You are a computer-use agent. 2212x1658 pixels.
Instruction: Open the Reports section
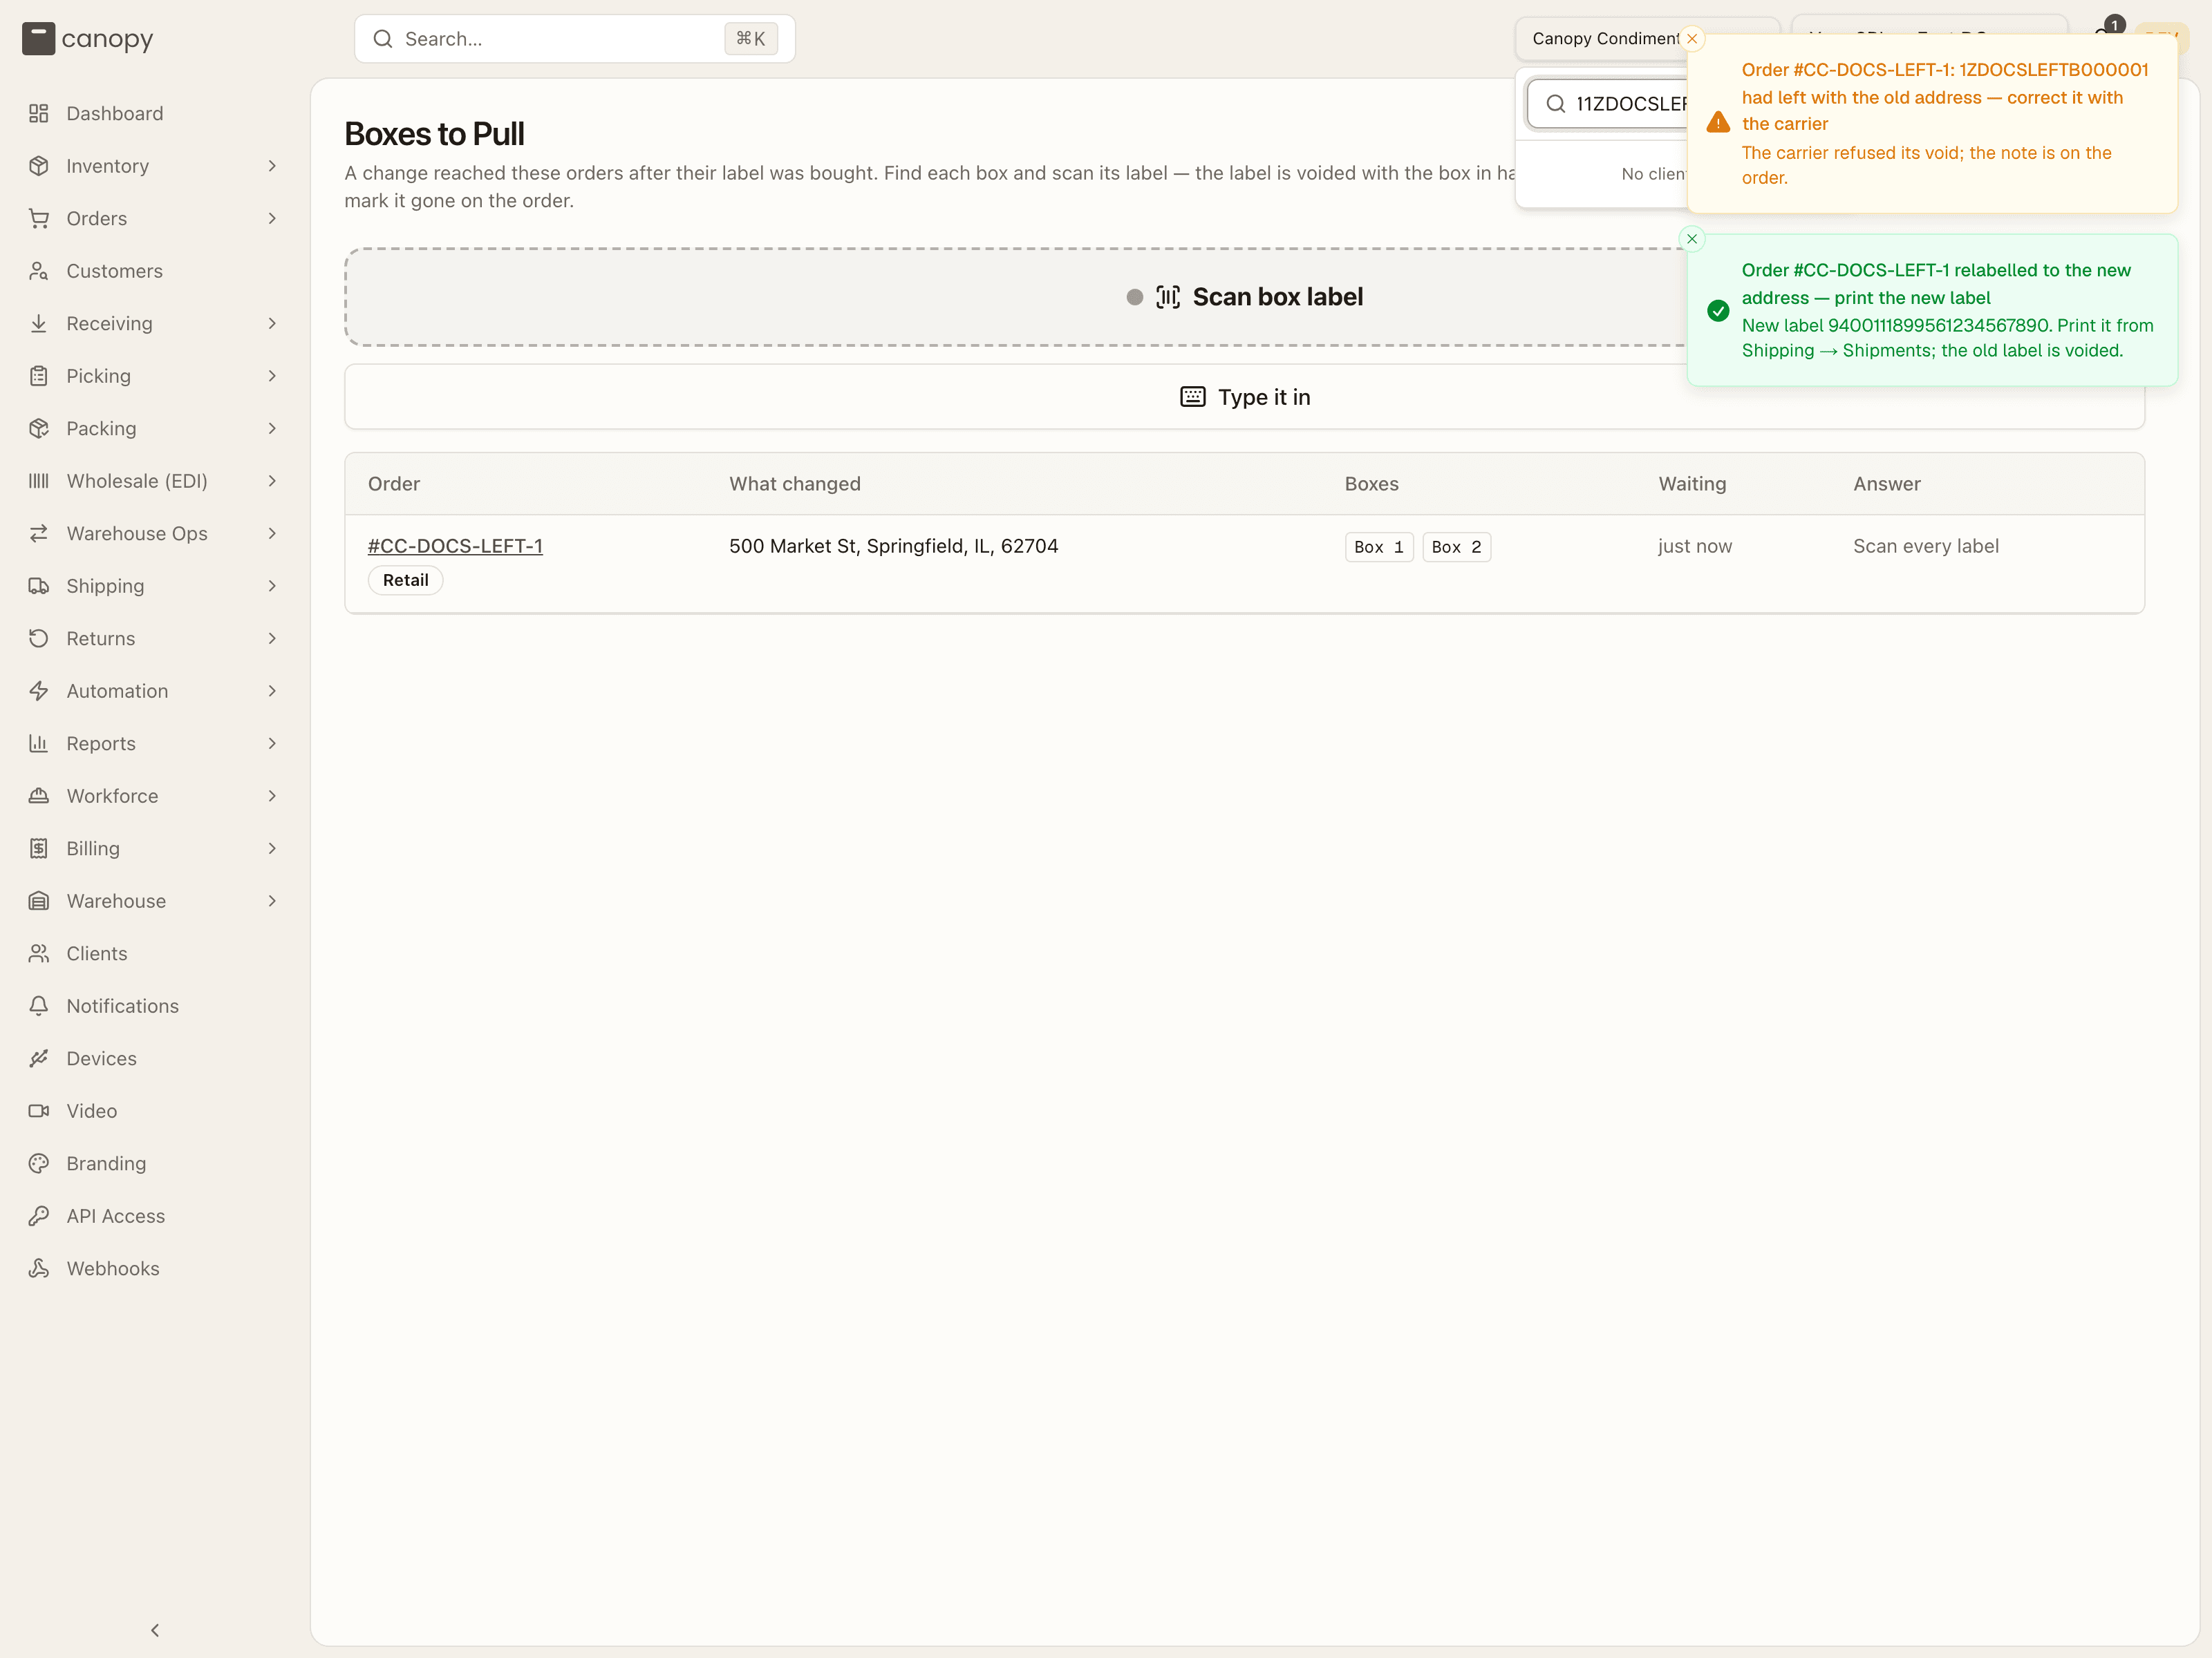155,743
